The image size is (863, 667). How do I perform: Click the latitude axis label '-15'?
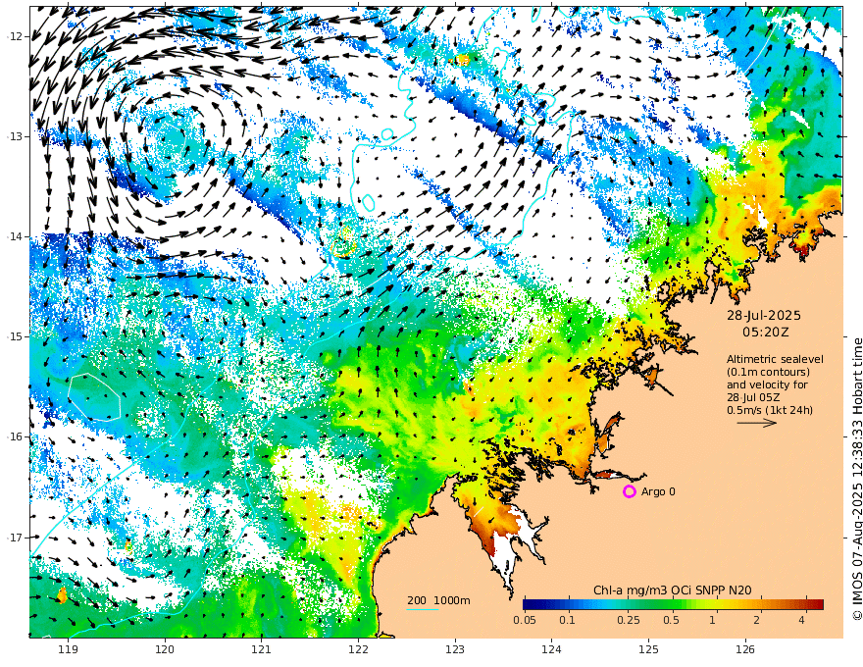[x=16, y=336]
